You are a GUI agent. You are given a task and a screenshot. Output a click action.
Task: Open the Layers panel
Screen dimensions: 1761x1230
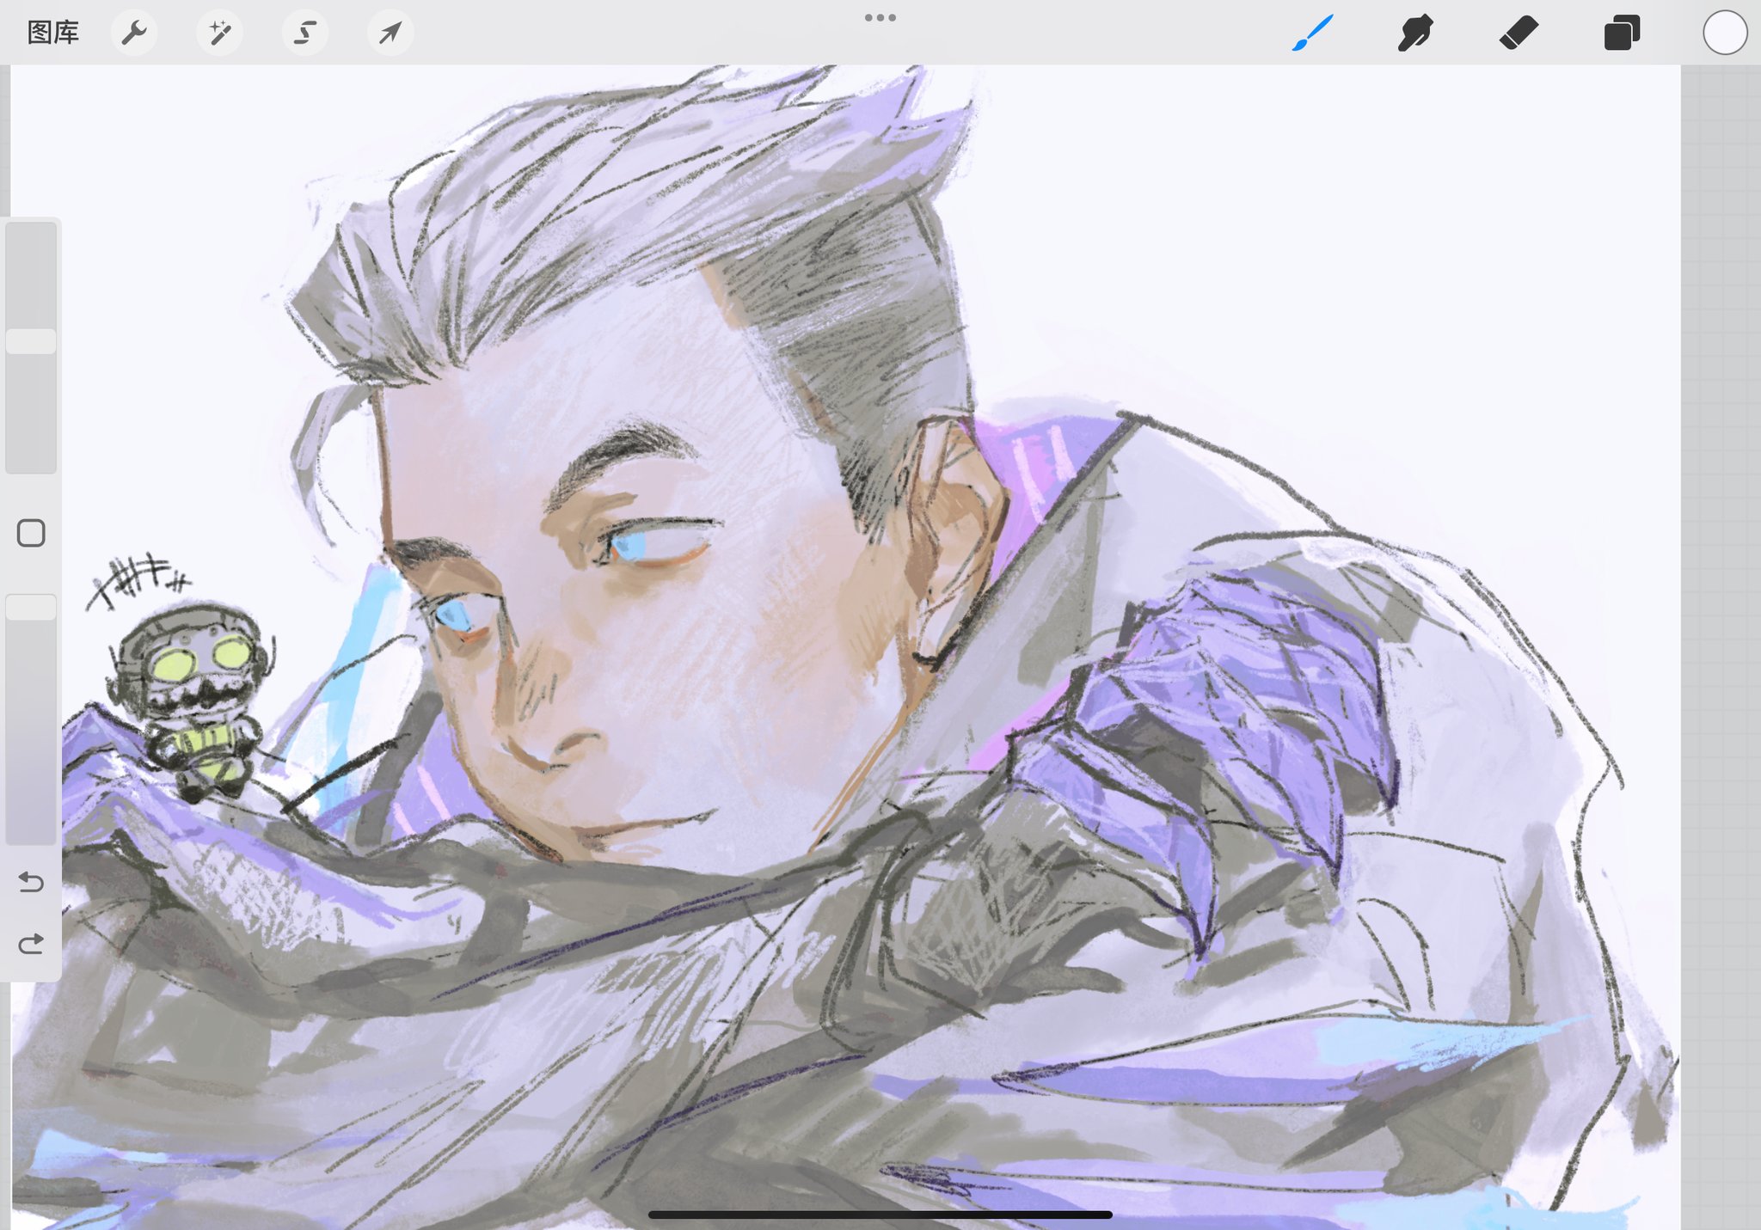(1622, 33)
